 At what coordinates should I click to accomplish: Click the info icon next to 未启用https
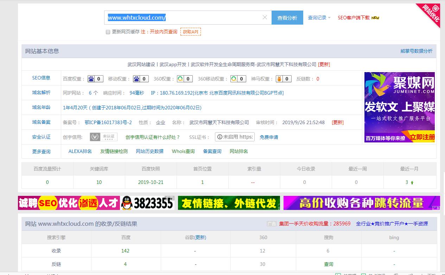pos(220,137)
